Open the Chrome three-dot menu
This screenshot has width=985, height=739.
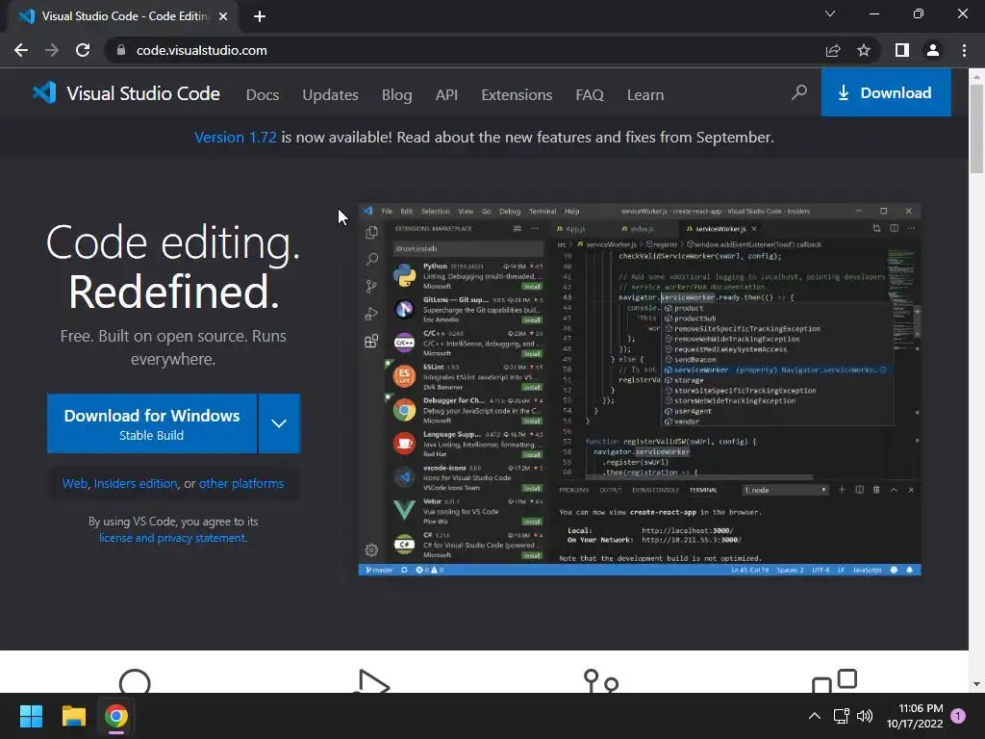coord(964,50)
